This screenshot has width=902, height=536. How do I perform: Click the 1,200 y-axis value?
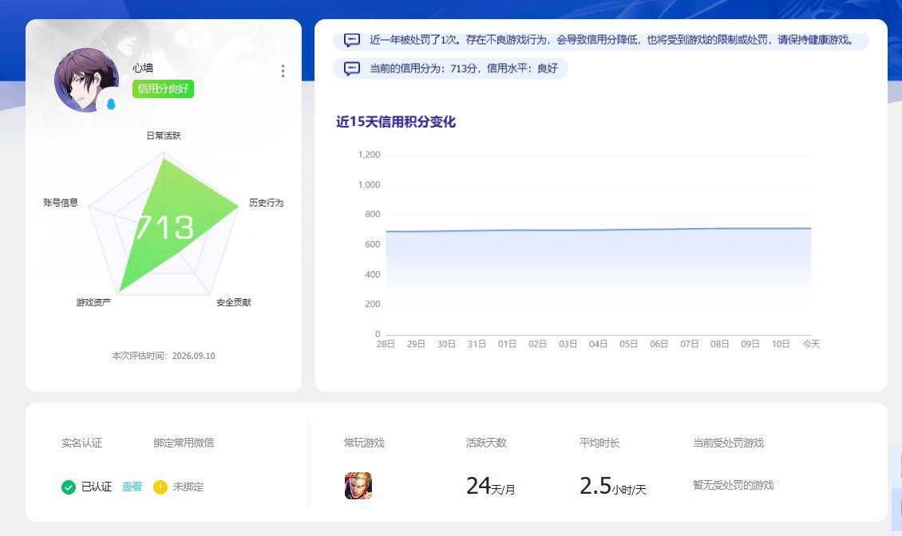tap(369, 155)
